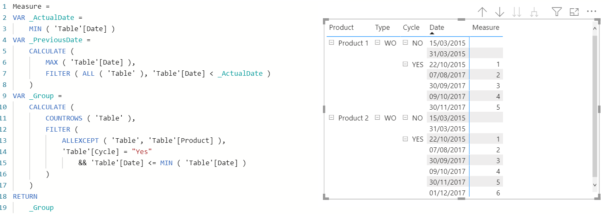Click scrollbar up arrow in matrix
This screenshot has height=214, width=609.
pos(595,28)
